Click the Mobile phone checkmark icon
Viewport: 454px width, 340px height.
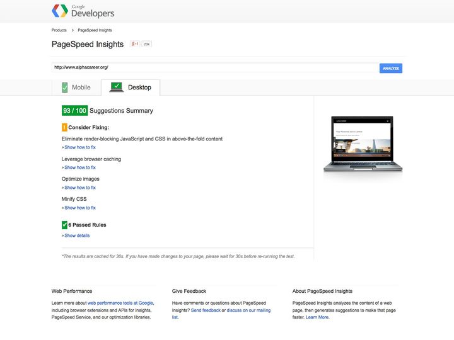coord(64,88)
